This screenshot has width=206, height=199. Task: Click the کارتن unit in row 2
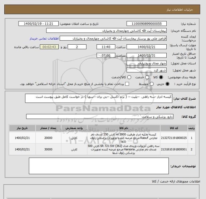[x=74, y=149]
